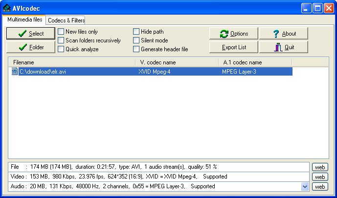The width and height of the screenshot is (337, 198).
Task: Click the web button on the Video info row
Action: pyautogui.click(x=320, y=177)
